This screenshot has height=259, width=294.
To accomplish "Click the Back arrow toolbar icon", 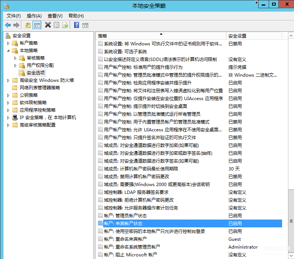I will [8, 25].
